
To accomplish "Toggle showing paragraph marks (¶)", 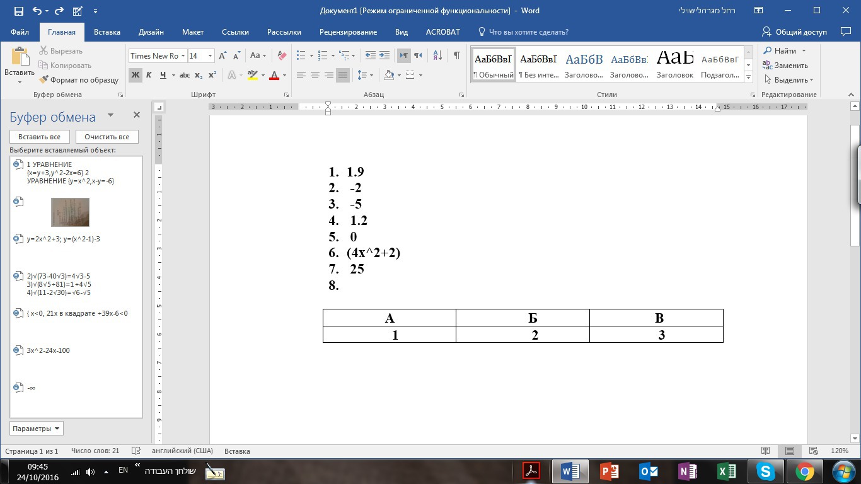I will (456, 55).
